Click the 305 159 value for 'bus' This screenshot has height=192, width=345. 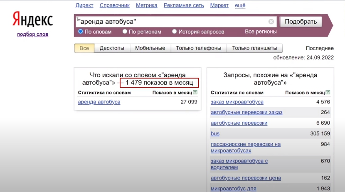pyautogui.click(x=320, y=133)
